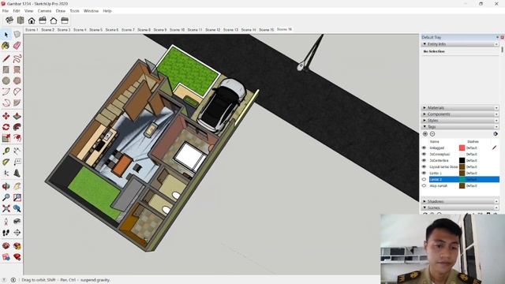The width and height of the screenshot is (505, 284).
Task: Activate the Move tool
Action: point(6,116)
